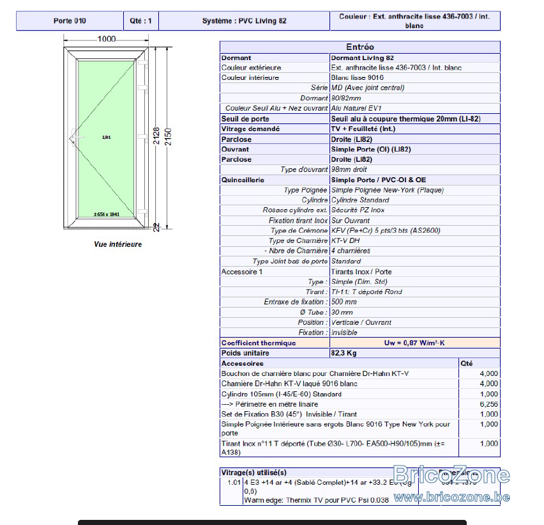Select the ±656 x 1841 glass size label

click(x=106, y=214)
